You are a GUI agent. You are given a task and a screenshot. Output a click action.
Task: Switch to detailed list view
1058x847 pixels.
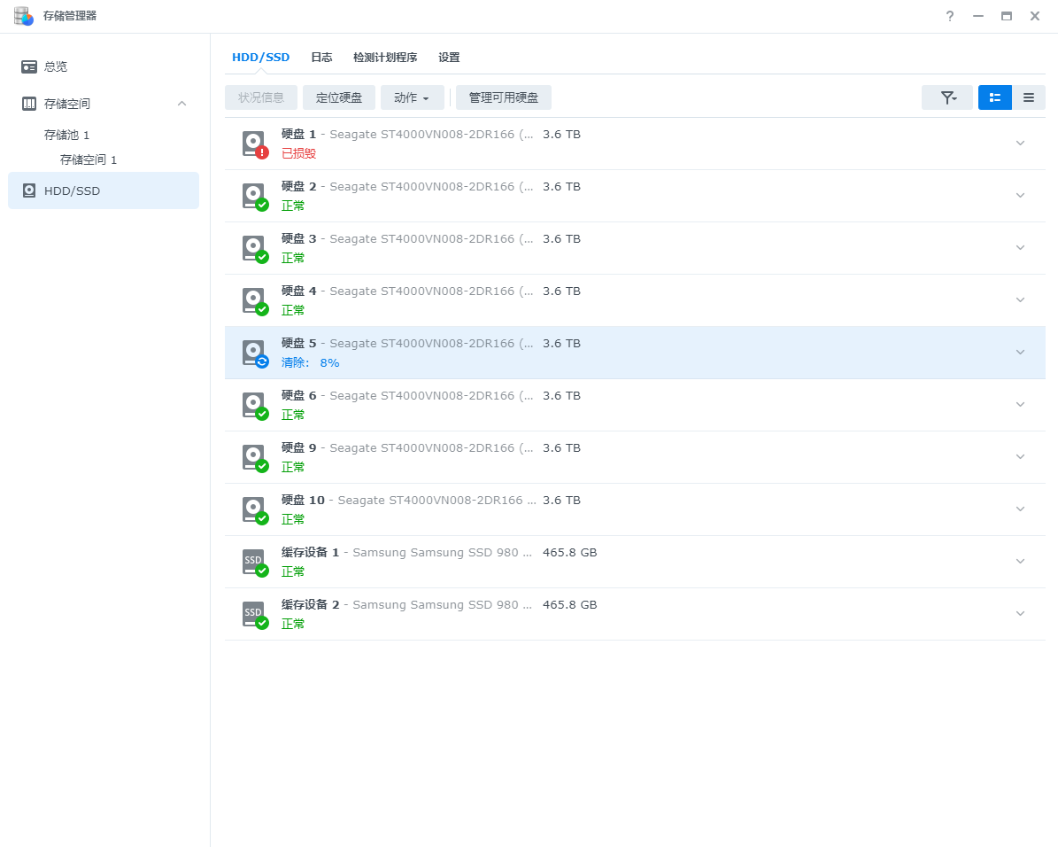click(x=994, y=97)
